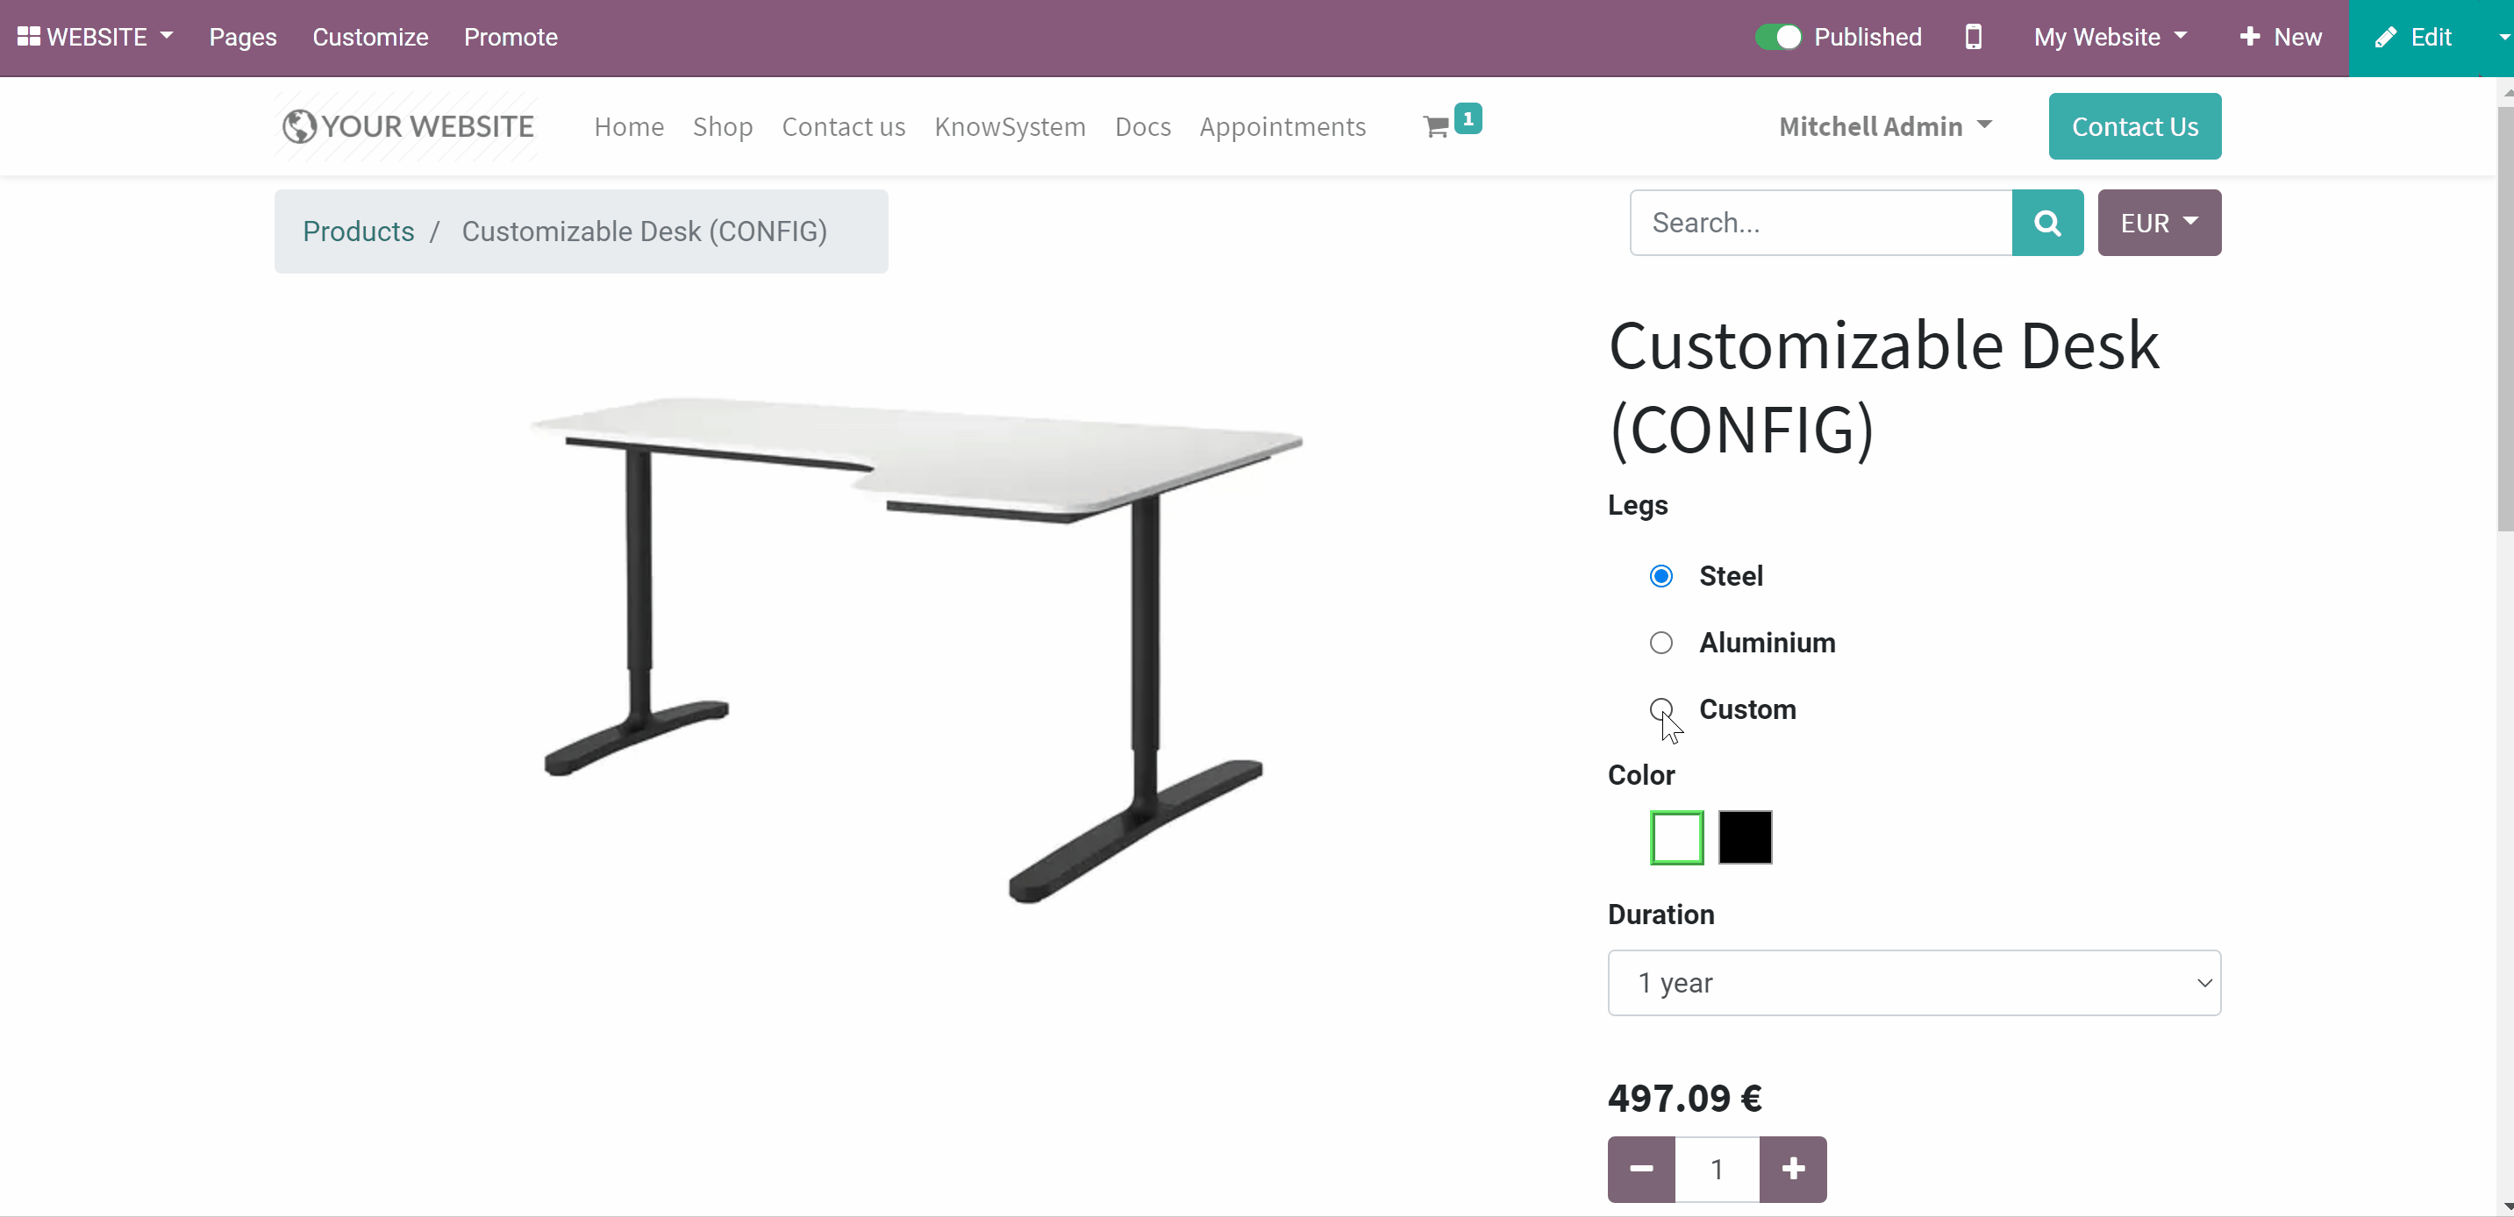Open Mitchell Admin user dropdown

[1884, 127]
